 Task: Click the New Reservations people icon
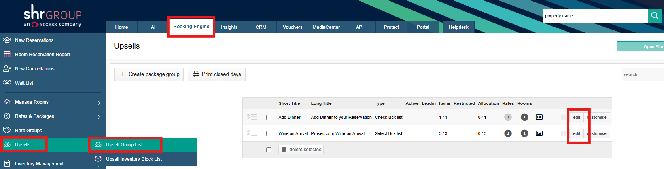[7, 40]
